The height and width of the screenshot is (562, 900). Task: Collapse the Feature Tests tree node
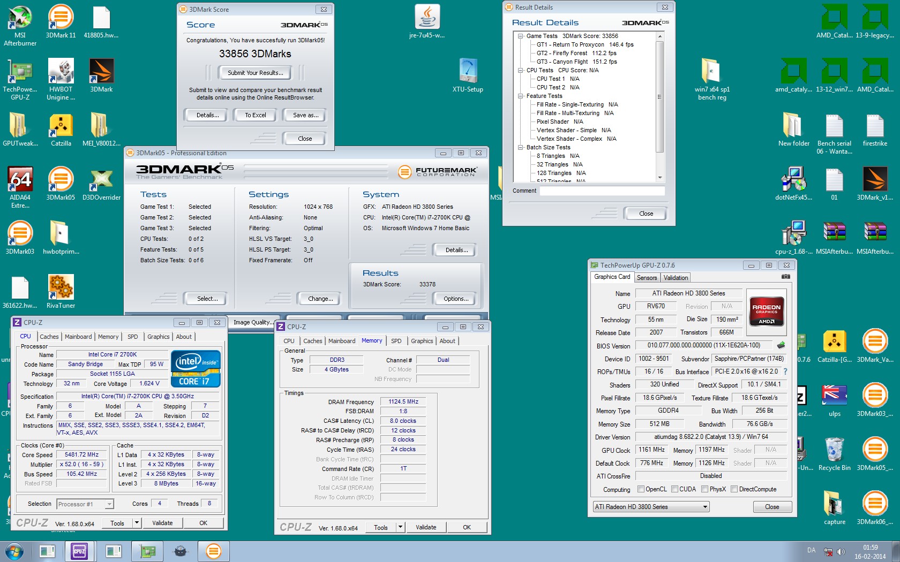(x=520, y=96)
